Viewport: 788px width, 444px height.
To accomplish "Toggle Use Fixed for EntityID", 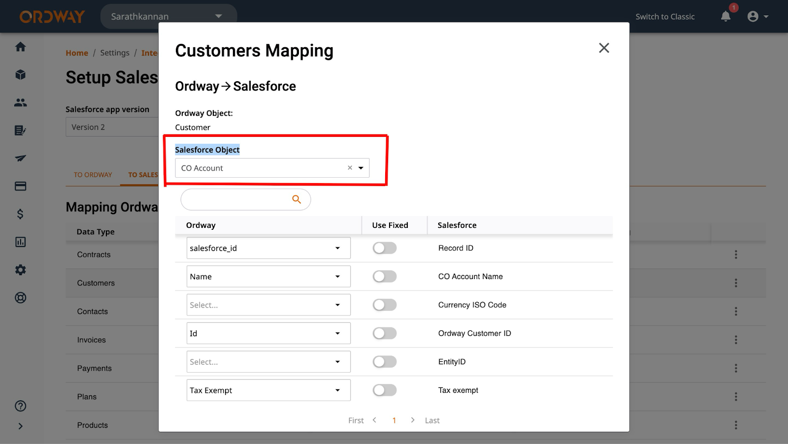I will pyautogui.click(x=385, y=362).
